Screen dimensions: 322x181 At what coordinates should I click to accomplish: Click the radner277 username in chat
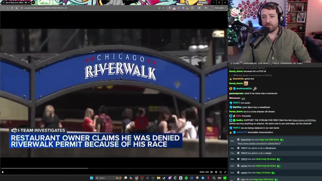pyautogui.click(x=241, y=132)
